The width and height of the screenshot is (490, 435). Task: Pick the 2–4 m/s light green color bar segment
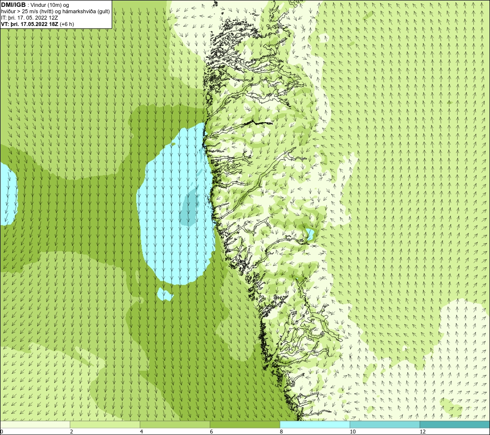[105, 424]
